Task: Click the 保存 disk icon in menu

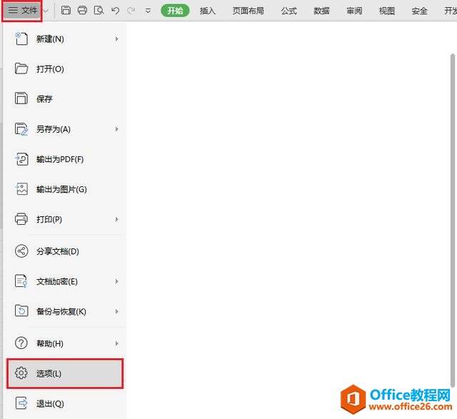Action: 21,99
